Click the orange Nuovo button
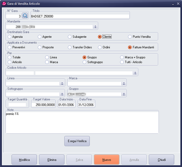Image resolution: width=182 pixels, height=167 pixels. pos(106,160)
